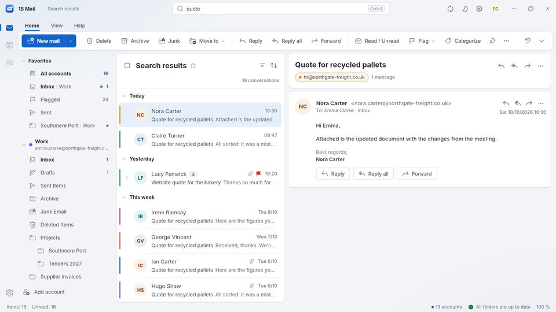Screen dimensions: 556x312
Task: Click the sort order icon
Action: 274,65
